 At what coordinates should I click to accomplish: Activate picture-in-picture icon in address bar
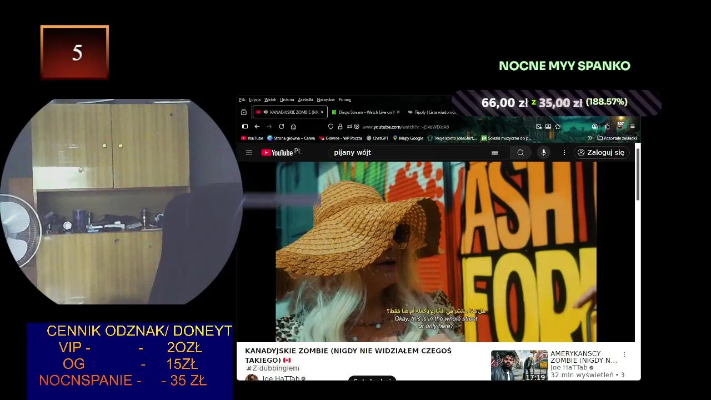[x=539, y=127]
